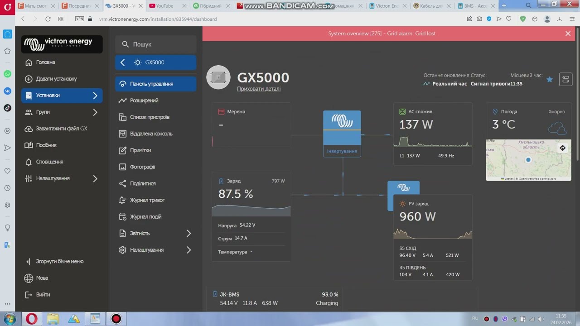Open the VK sidebar icon in Opera
The height and width of the screenshot is (326, 580).
click(x=7, y=91)
